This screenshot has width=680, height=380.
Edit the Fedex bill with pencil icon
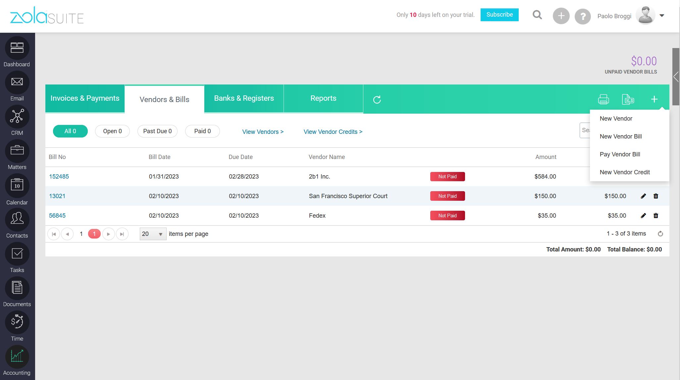[x=643, y=215]
